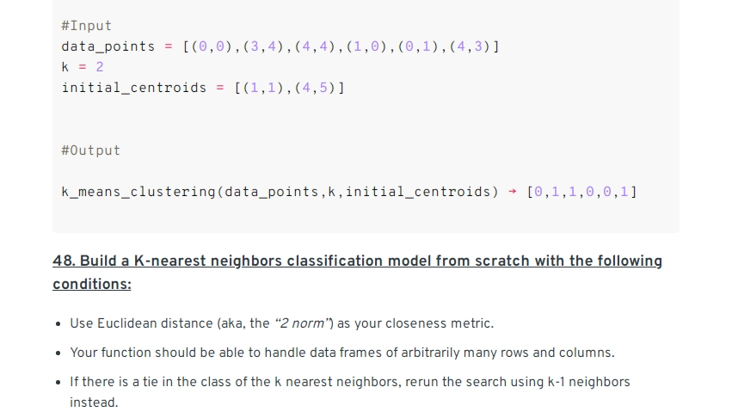Click the bullet about arbitrarily many rows and columns
Image resolution: width=732 pixels, height=418 pixels.
[x=342, y=353]
